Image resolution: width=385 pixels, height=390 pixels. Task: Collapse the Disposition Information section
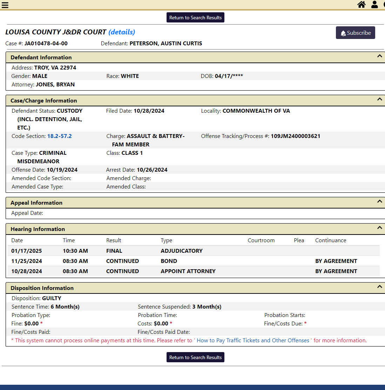tap(379, 287)
